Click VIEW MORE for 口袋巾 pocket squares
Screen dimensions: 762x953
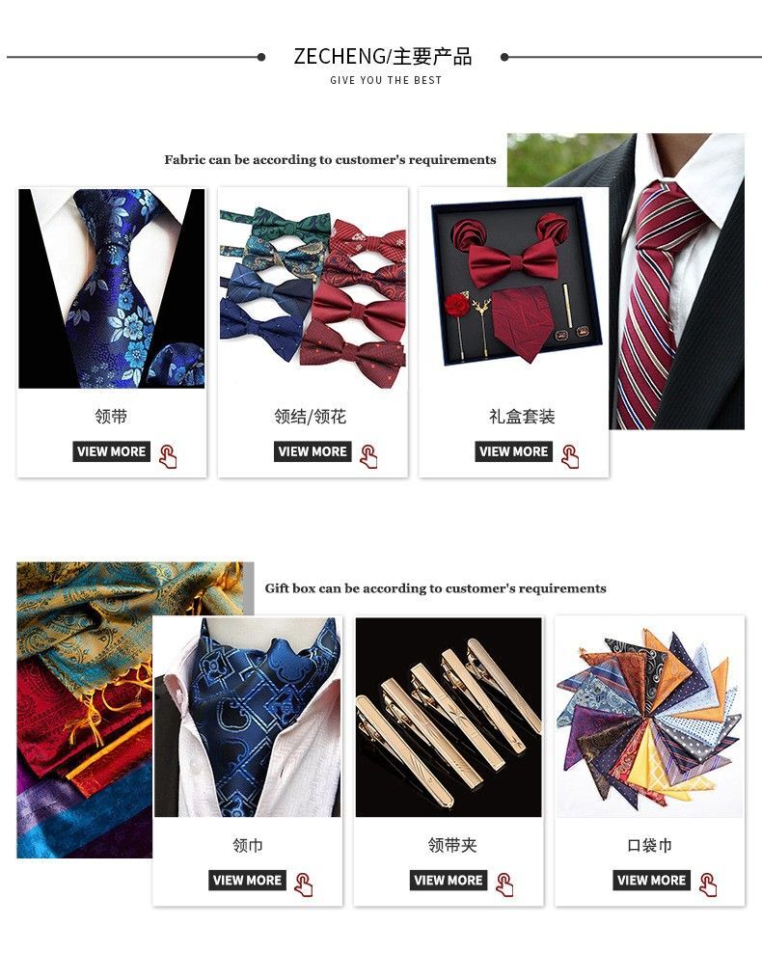click(651, 880)
